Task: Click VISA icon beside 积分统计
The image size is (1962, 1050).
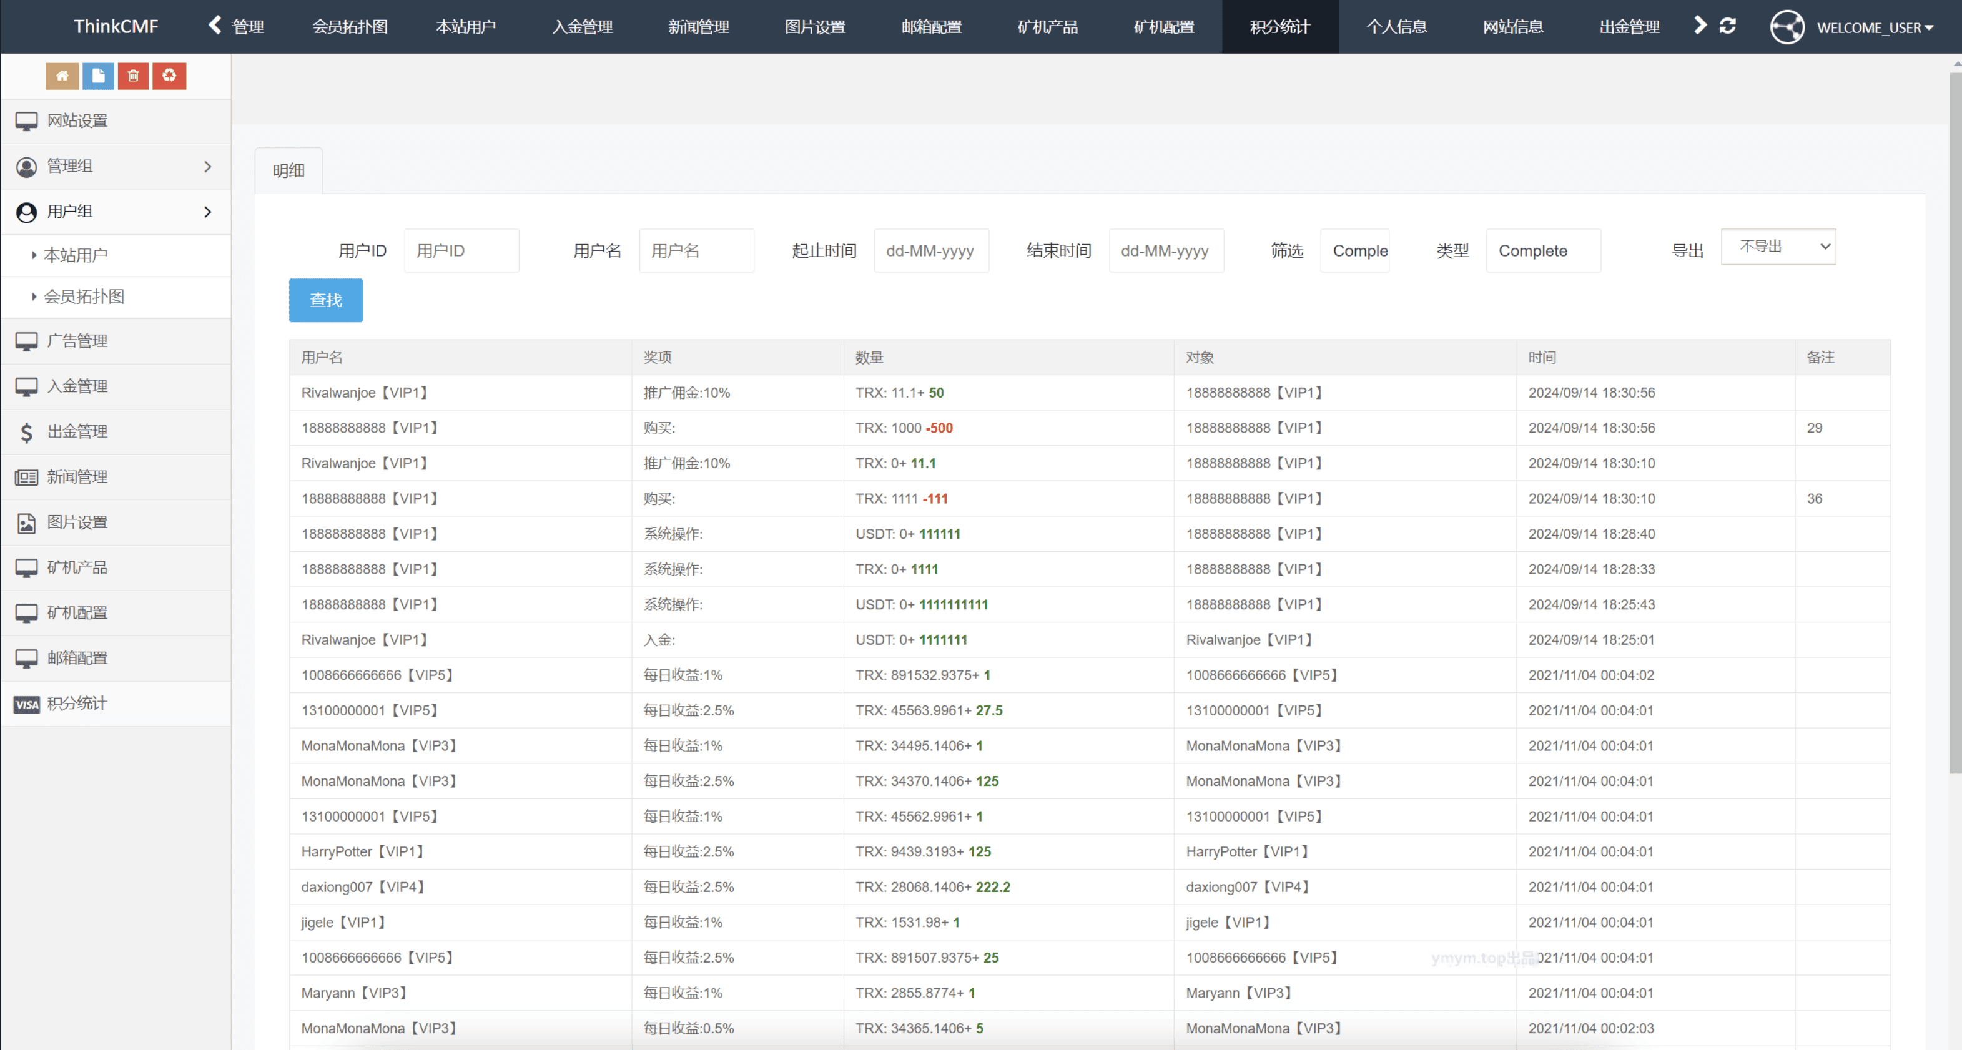Action: tap(27, 704)
